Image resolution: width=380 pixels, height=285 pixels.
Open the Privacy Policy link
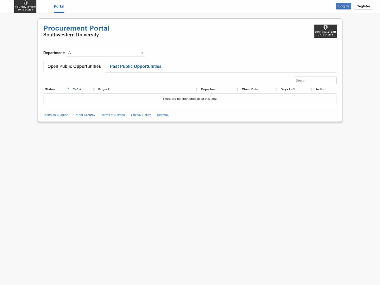tap(141, 115)
